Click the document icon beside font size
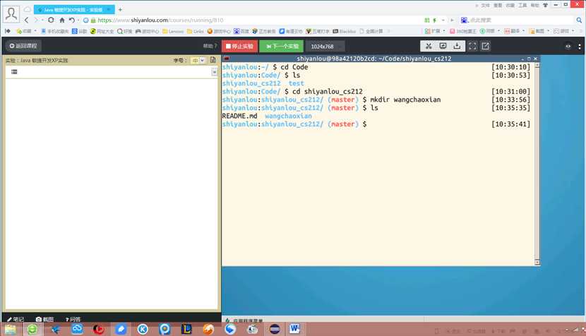This screenshot has height=336, width=586. click(213, 60)
